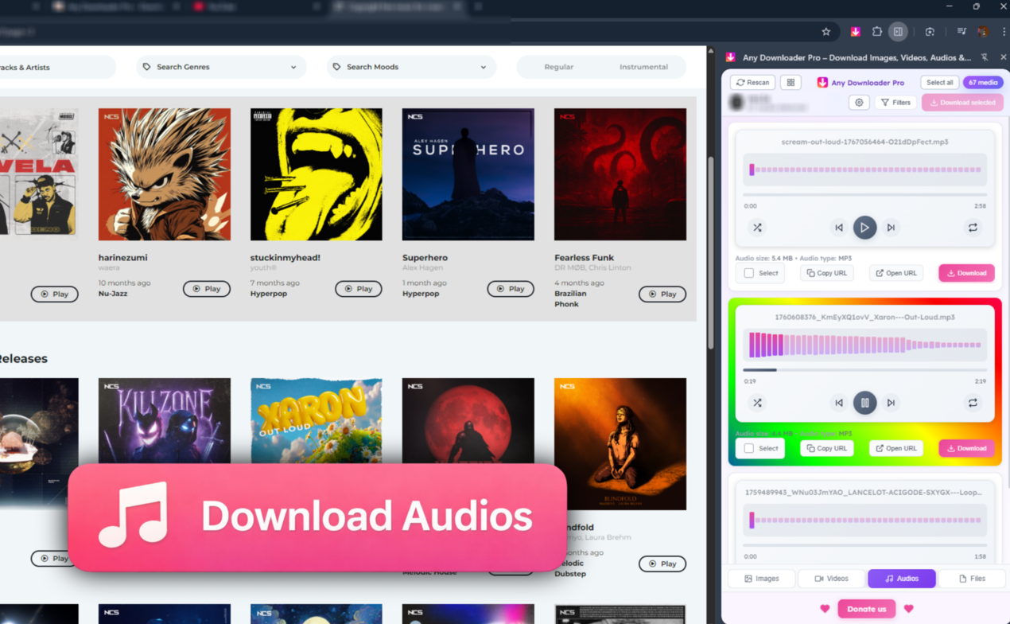Click the Nu-Jazz genre link
This screenshot has height=624, width=1010.
click(x=113, y=294)
